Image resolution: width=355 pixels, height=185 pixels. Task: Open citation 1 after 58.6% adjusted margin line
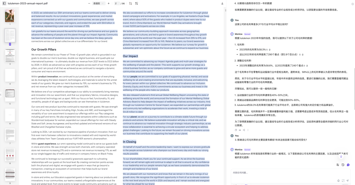[304, 66]
